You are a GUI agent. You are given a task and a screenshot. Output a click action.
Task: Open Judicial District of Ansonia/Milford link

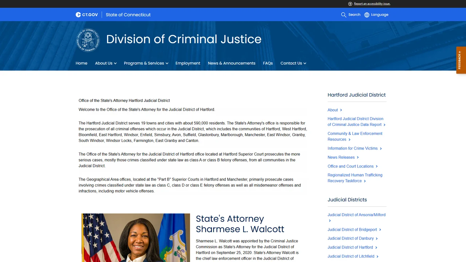pos(356,218)
